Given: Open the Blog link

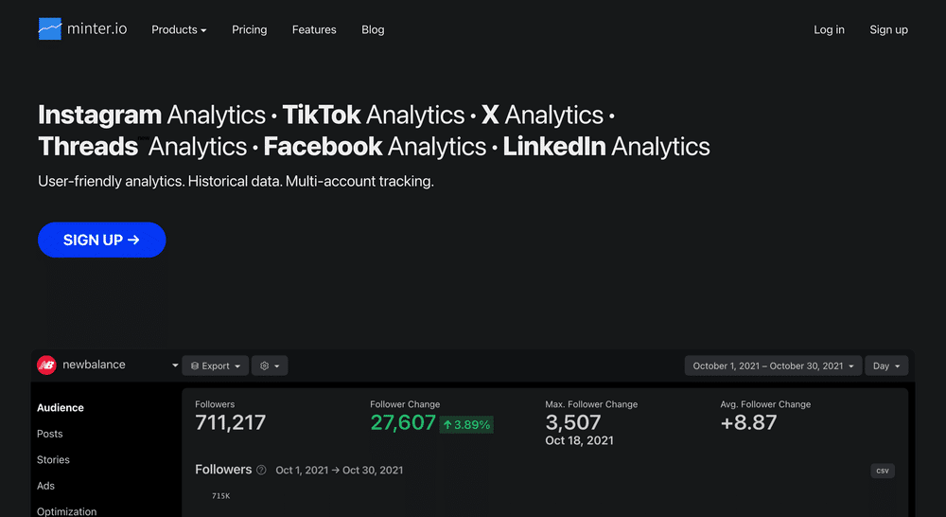Looking at the screenshot, I should [x=373, y=29].
